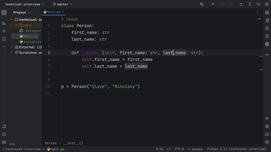Change the 4 spaces indent setting

pyautogui.click(x=195, y=149)
